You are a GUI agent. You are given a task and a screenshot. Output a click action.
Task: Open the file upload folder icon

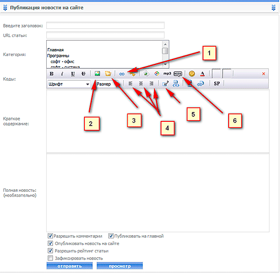(108, 74)
